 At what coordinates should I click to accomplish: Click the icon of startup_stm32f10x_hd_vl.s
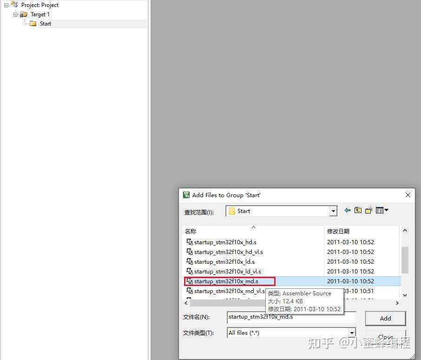(190, 252)
